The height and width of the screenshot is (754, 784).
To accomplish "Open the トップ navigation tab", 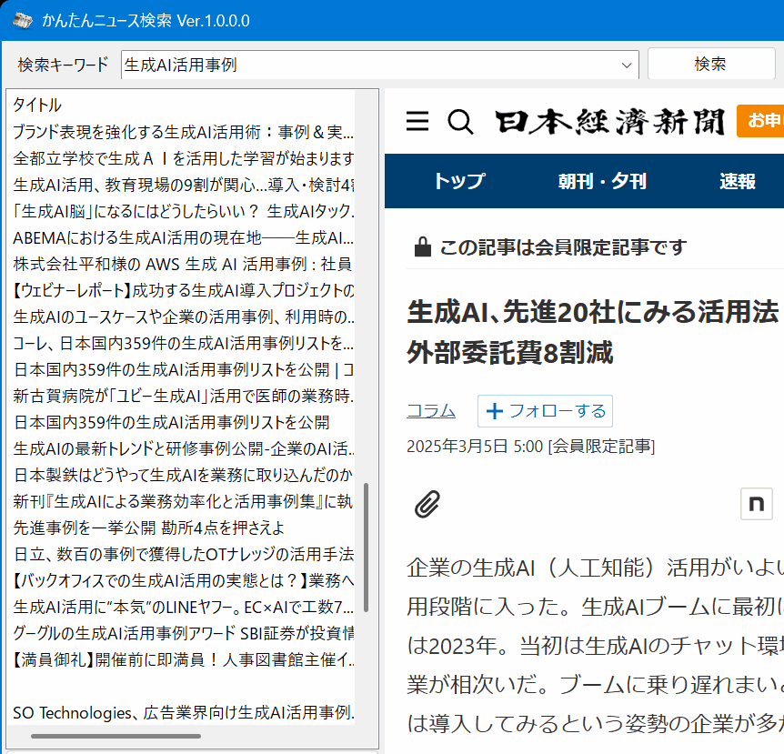I will [x=459, y=181].
